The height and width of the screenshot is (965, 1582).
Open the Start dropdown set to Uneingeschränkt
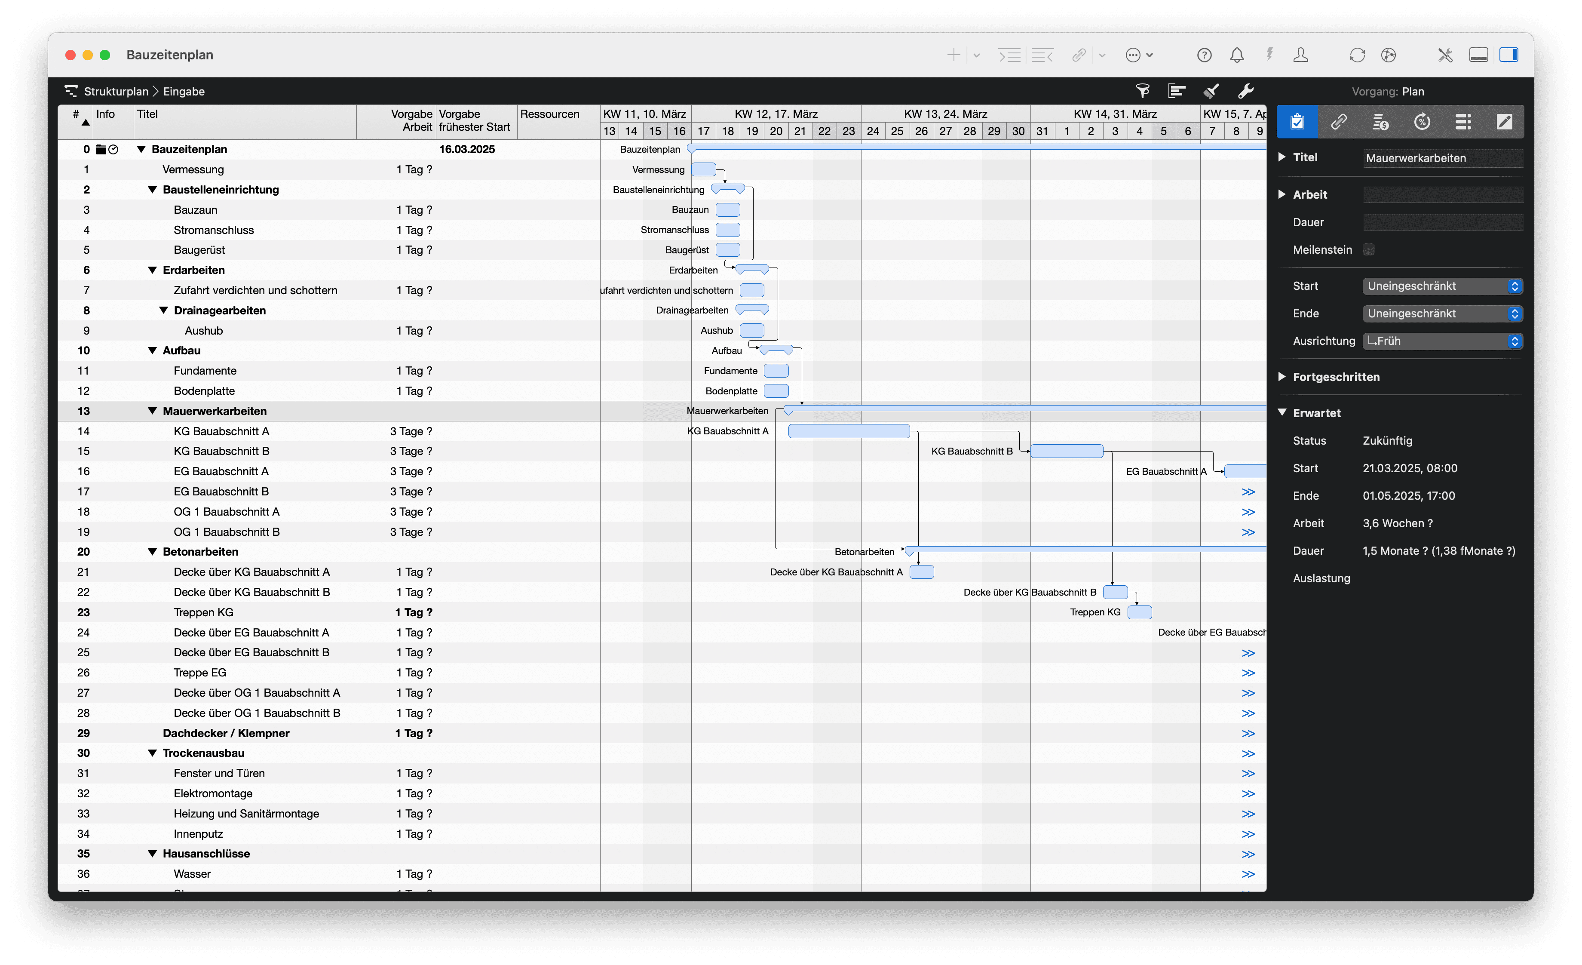pyautogui.click(x=1441, y=286)
